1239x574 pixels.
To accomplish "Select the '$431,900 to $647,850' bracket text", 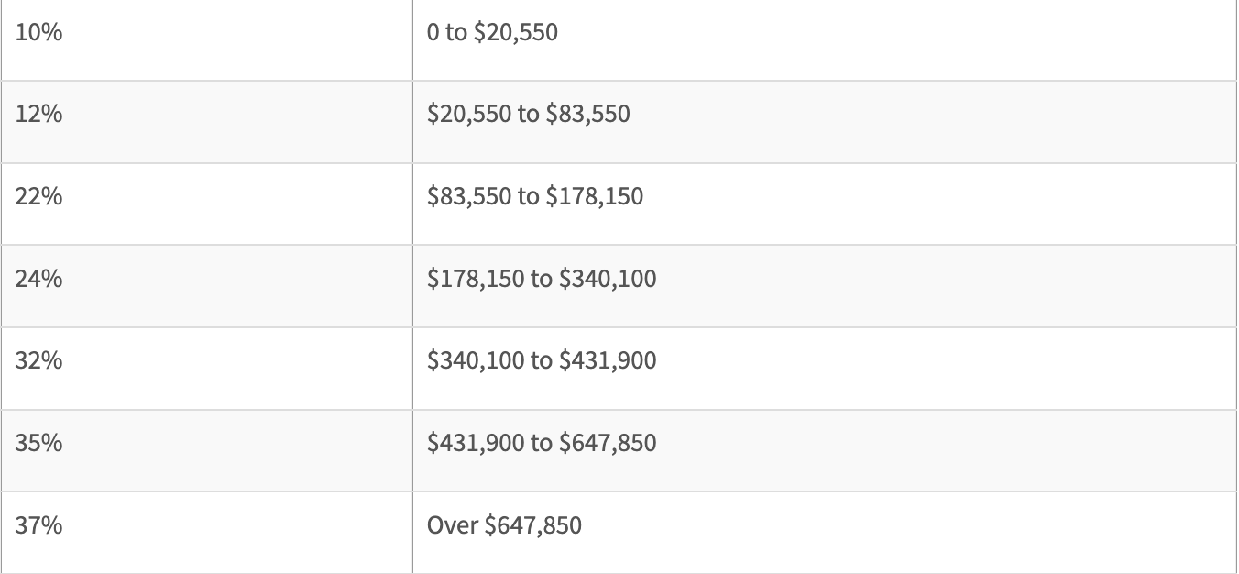I will pyautogui.click(x=542, y=443).
